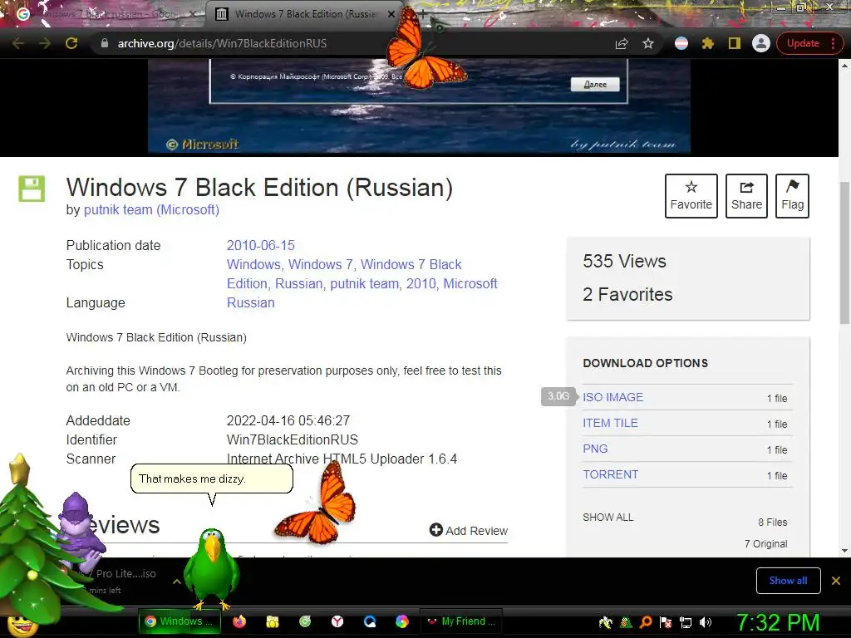Screen dimensions: 851x638
Task: Click the Update button in Chrome
Action: (803, 43)
